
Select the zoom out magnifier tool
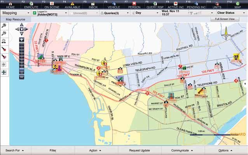pos(4,33)
